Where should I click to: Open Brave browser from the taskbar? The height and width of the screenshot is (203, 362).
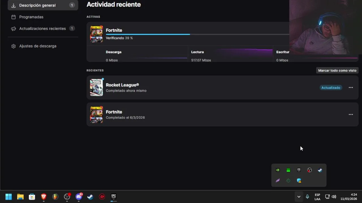44,197
